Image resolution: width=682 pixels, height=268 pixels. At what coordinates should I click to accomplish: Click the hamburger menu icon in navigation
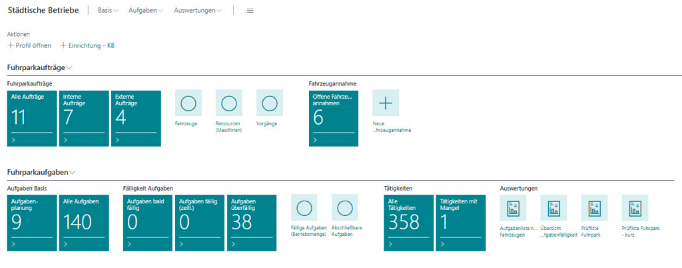[x=250, y=11]
